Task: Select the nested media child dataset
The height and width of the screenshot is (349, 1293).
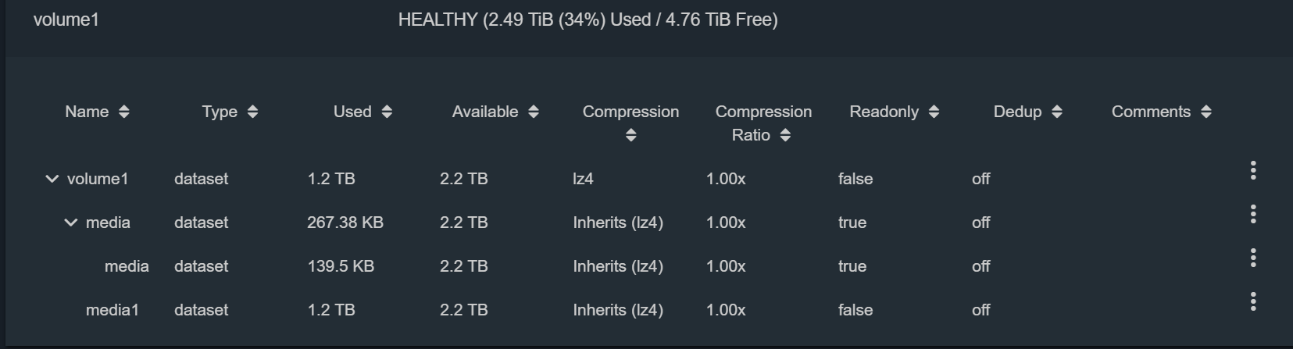Action: pos(127,266)
